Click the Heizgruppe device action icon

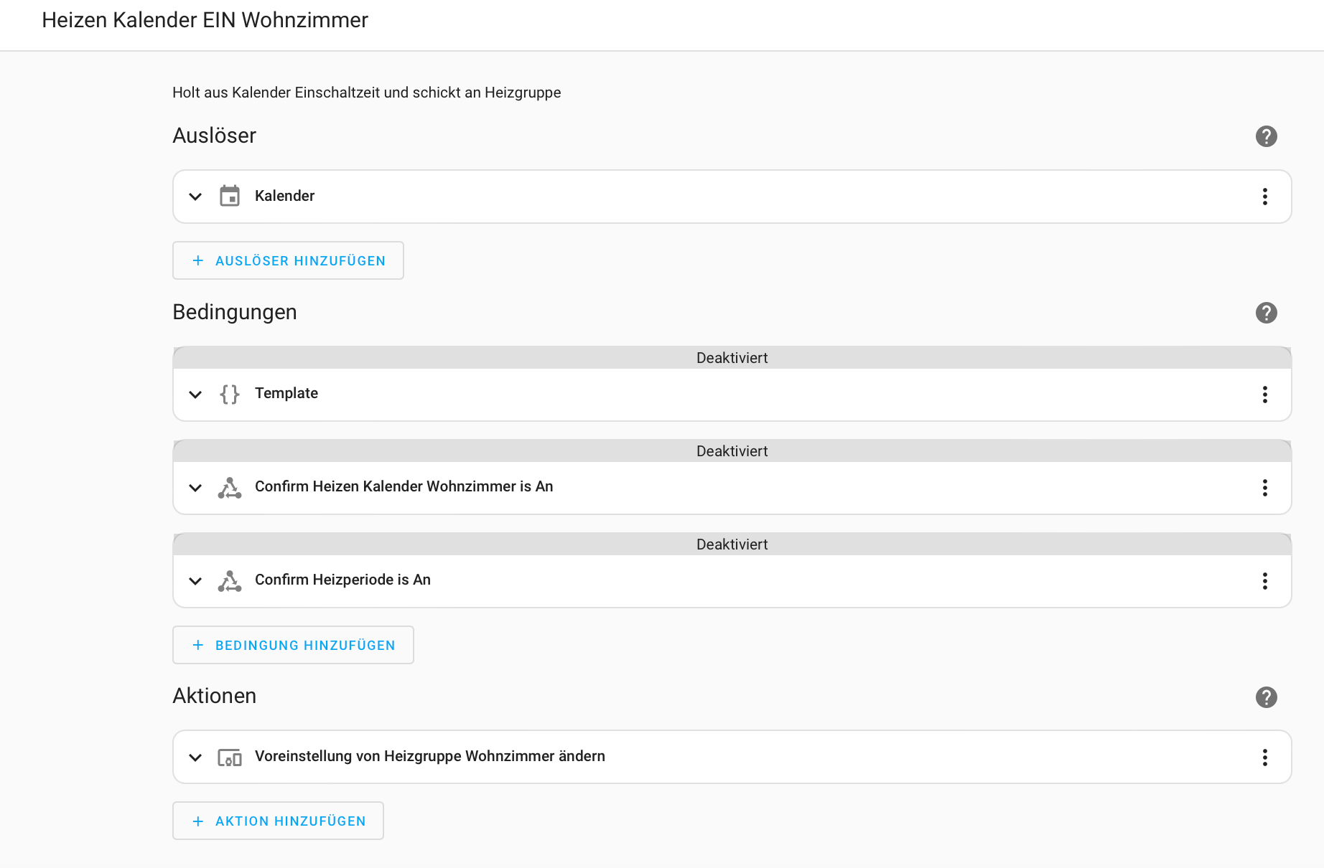[x=230, y=758]
